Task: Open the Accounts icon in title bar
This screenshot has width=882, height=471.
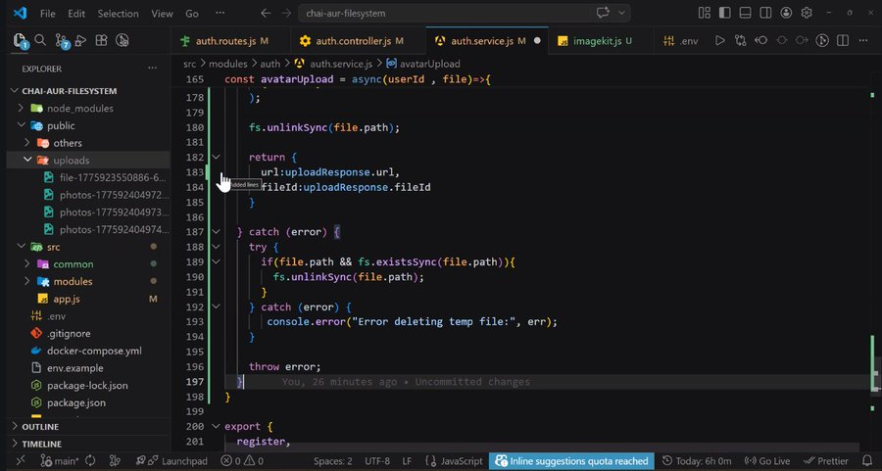Action: pos(786,13)
